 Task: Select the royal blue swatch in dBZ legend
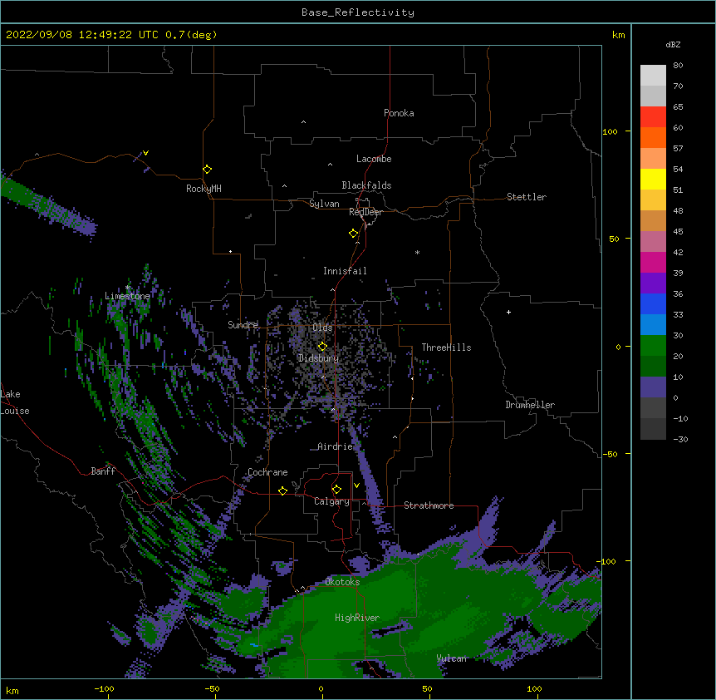pyautogui.click(x=653, y=303)
